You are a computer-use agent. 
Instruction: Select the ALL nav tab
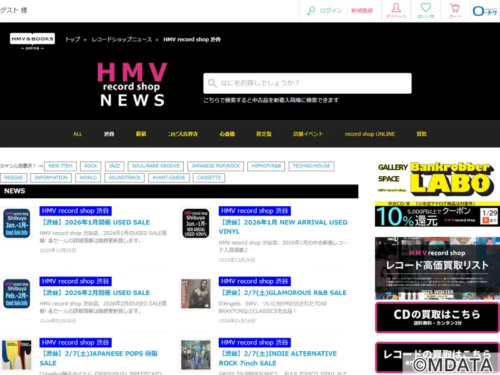77,134
